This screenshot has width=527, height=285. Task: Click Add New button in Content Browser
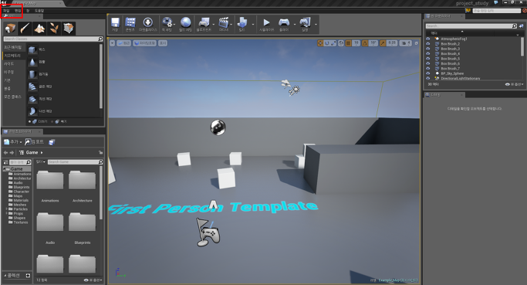point(13,142)
